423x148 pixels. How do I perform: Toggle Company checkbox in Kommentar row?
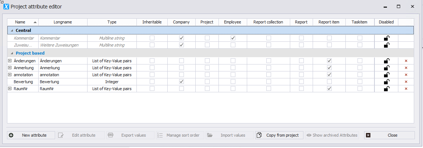pos(181,38)
